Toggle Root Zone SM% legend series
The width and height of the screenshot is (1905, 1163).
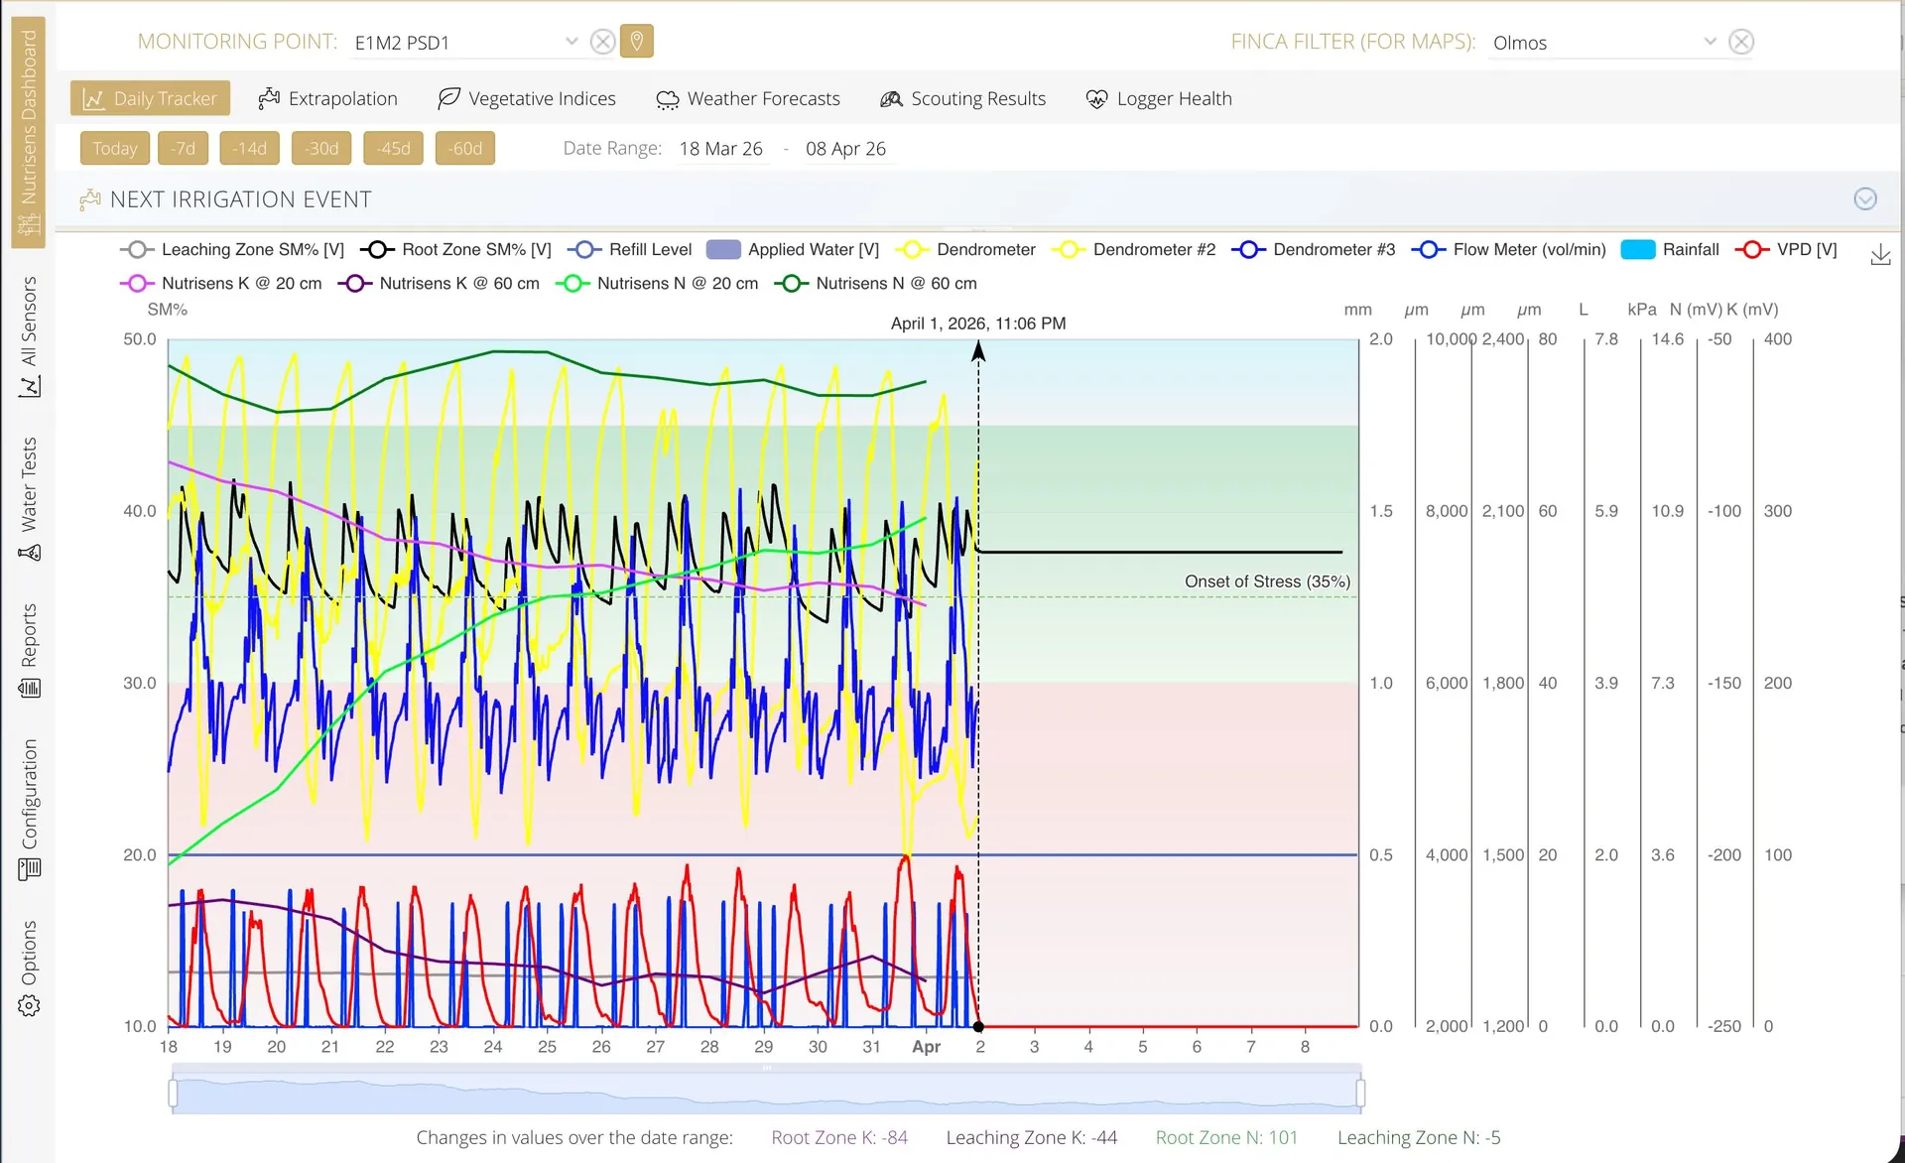tap(455, 250)
